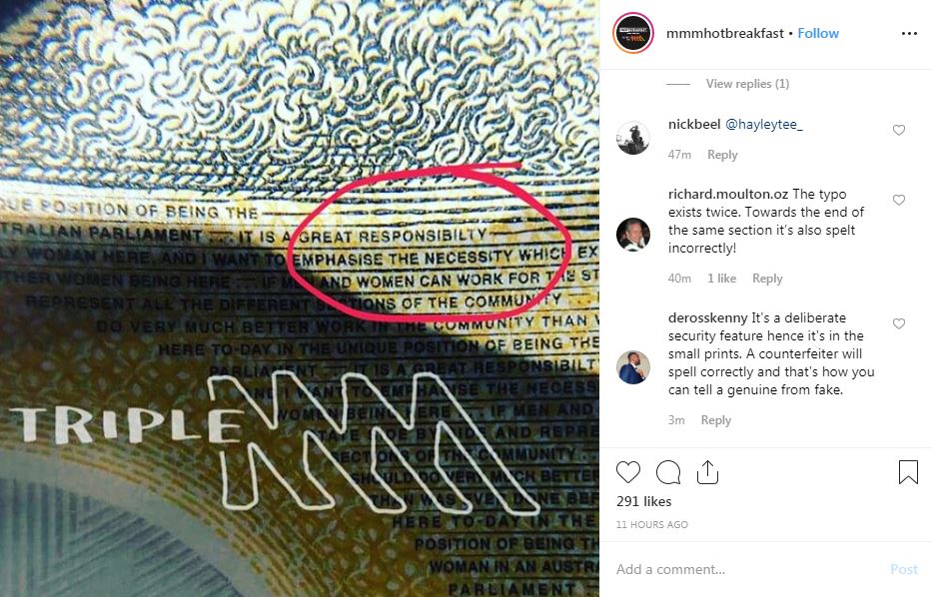This screenshot has height=597, width=932.
Task: Reply to nickbeel's comment
Action: (x=722, y=155)
